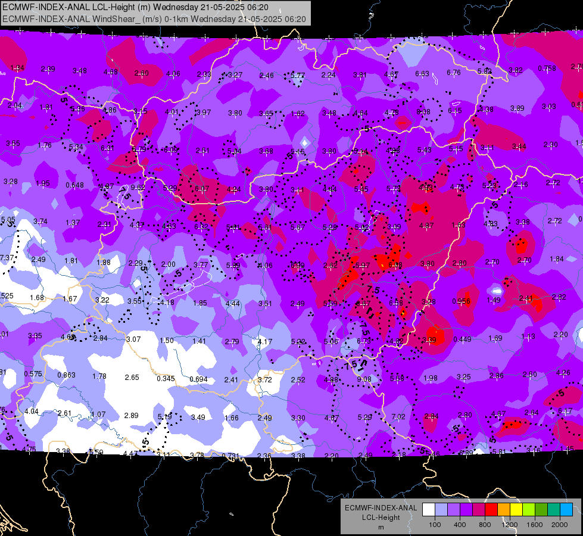Click wind shear value 1.13
The width and height of the screenshot is (583, 536).
pyautogui.click(x=528, y=336)
